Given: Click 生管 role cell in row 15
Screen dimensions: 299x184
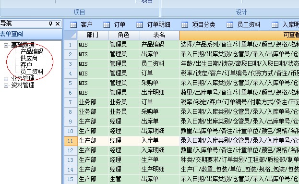Looking at the screenshot, I should click(124, 179).
